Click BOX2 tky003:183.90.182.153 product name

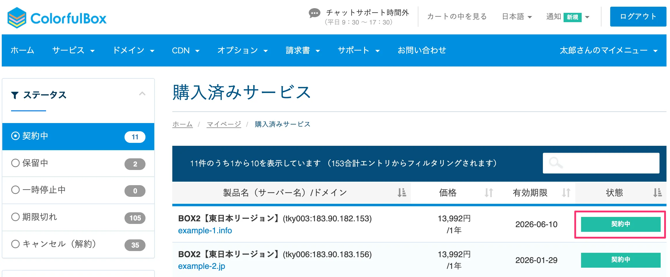pos(275,218)
